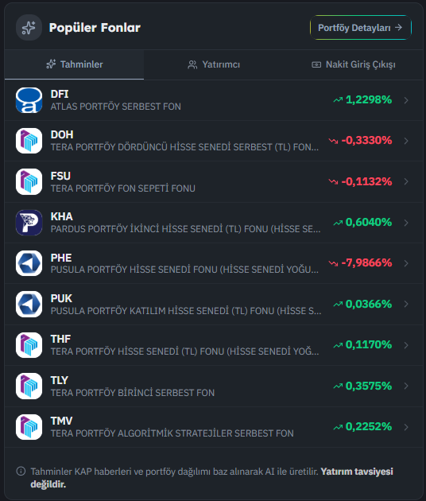Click the Atlas Portföy logo for DFI

pyautogui.click(x=29, y=100)
